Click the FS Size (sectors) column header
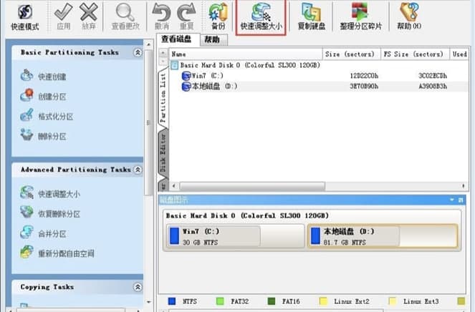Image resolution: width=475 pixels, height=312 pixels. (415, 54)
